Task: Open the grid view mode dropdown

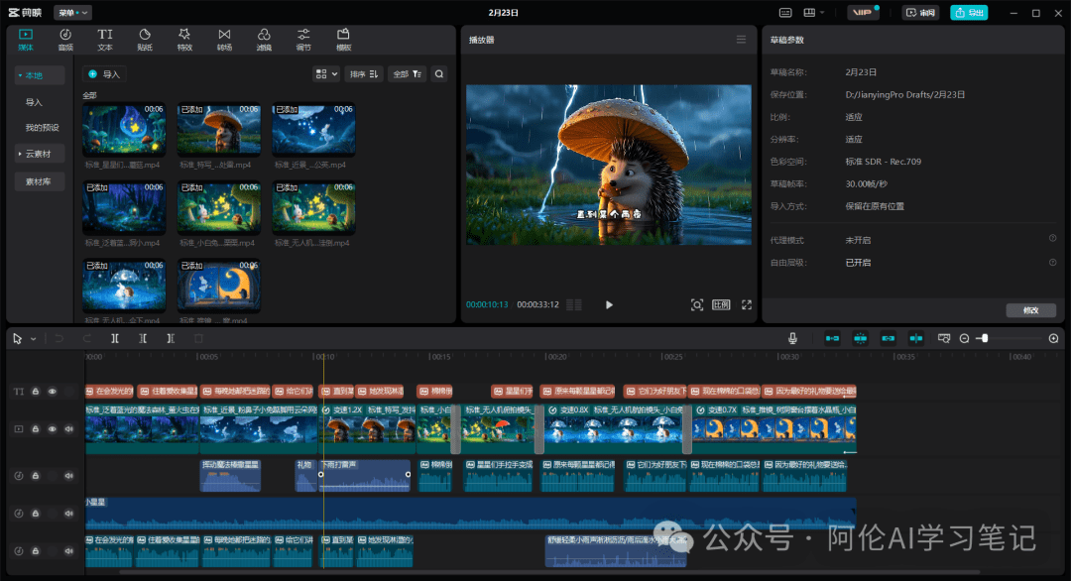Action: (326, 73)
